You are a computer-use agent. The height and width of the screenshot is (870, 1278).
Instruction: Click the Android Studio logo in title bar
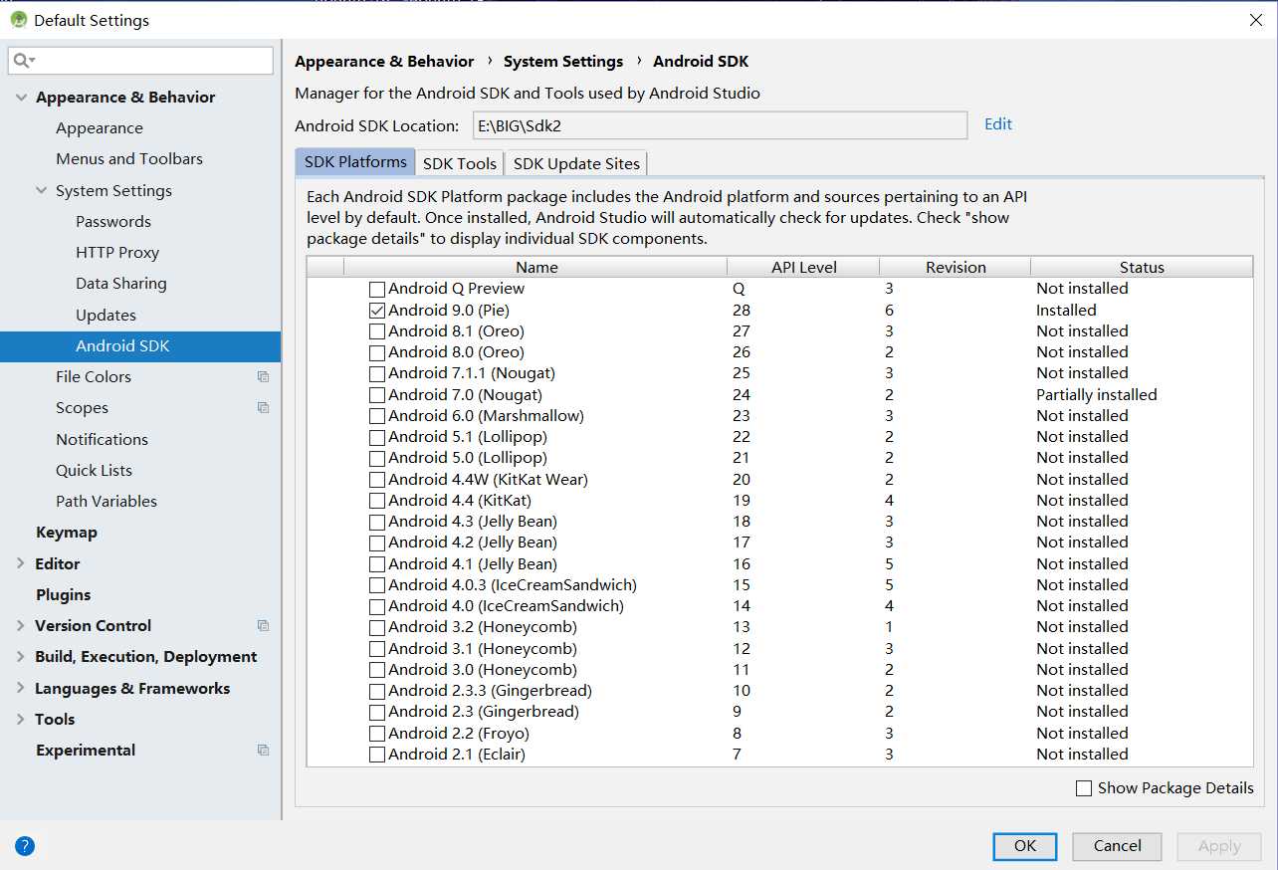pyautogui.click(x=18, y=20)
